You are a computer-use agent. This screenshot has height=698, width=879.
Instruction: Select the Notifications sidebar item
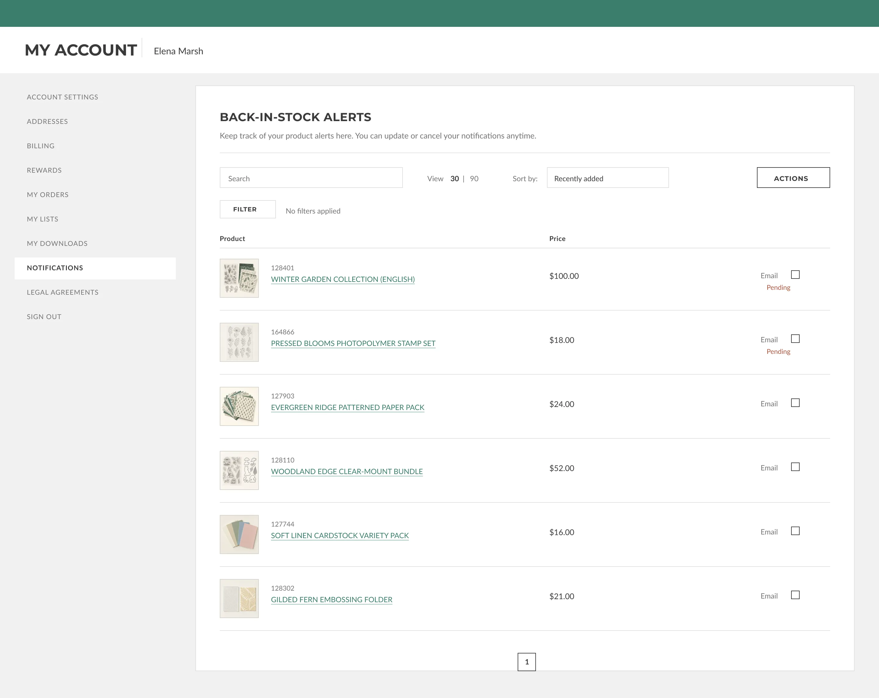95,268
